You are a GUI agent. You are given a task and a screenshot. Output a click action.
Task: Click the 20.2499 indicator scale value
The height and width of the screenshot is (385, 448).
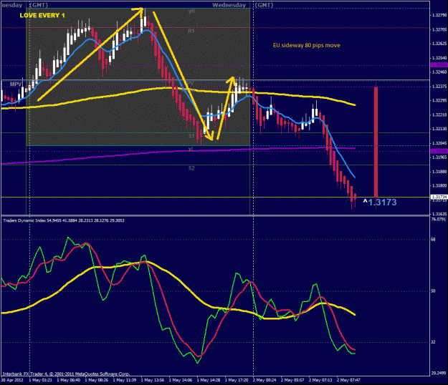439,373
